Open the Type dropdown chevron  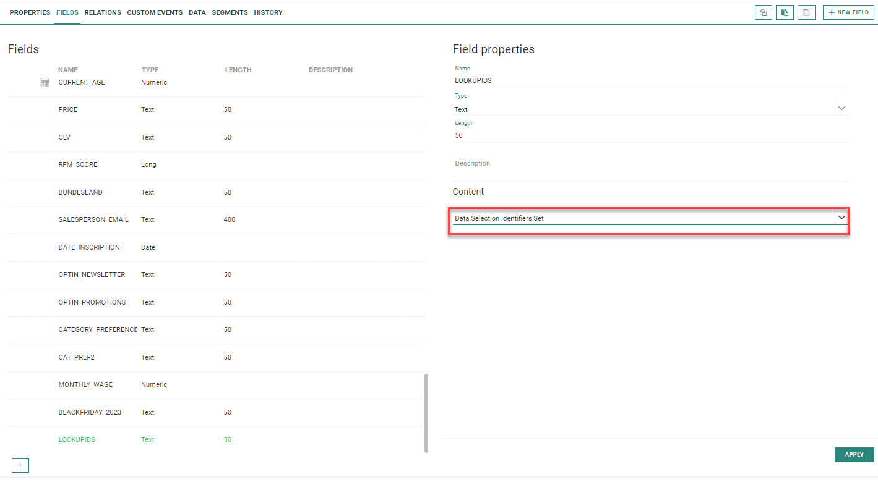[x=841, y=108]
